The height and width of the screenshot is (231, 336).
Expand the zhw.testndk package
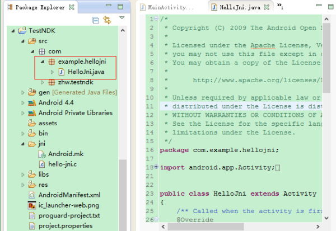(x=43, y=82)
